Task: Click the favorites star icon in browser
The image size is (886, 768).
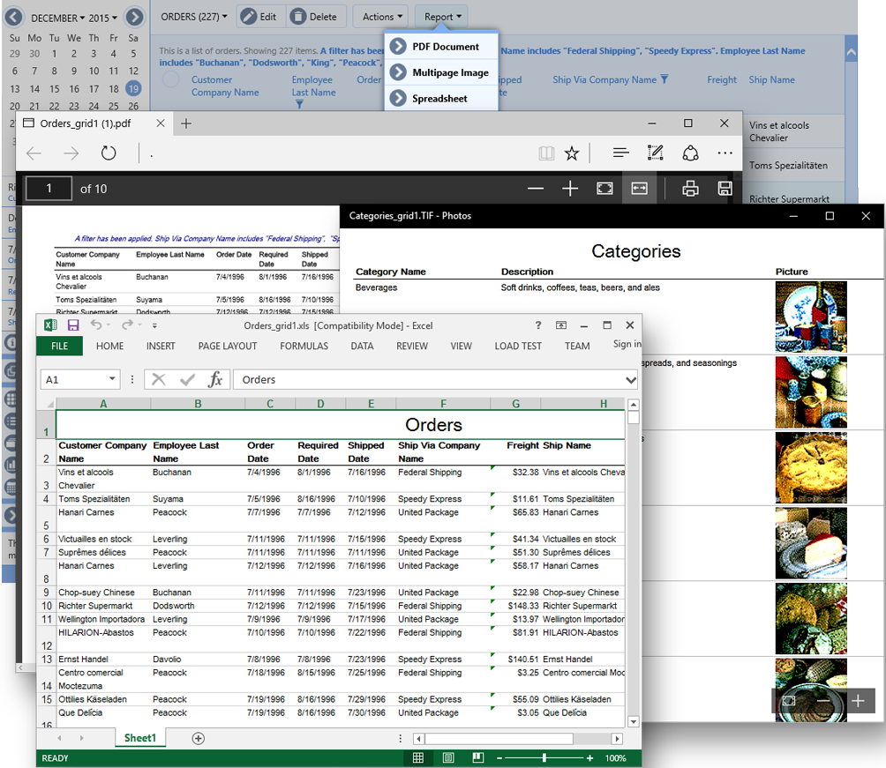Action: 572,153
